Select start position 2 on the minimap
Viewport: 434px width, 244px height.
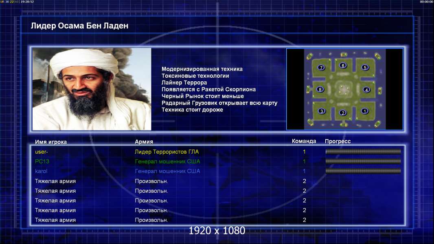coord(343,113)
